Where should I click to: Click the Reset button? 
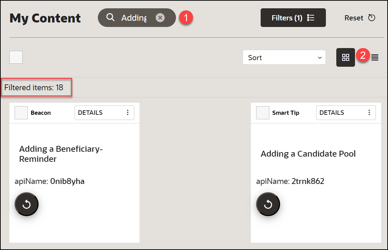pos(360,18)
